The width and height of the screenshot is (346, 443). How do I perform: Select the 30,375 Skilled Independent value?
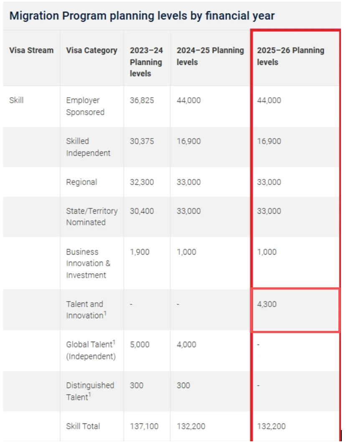point(142,141)
